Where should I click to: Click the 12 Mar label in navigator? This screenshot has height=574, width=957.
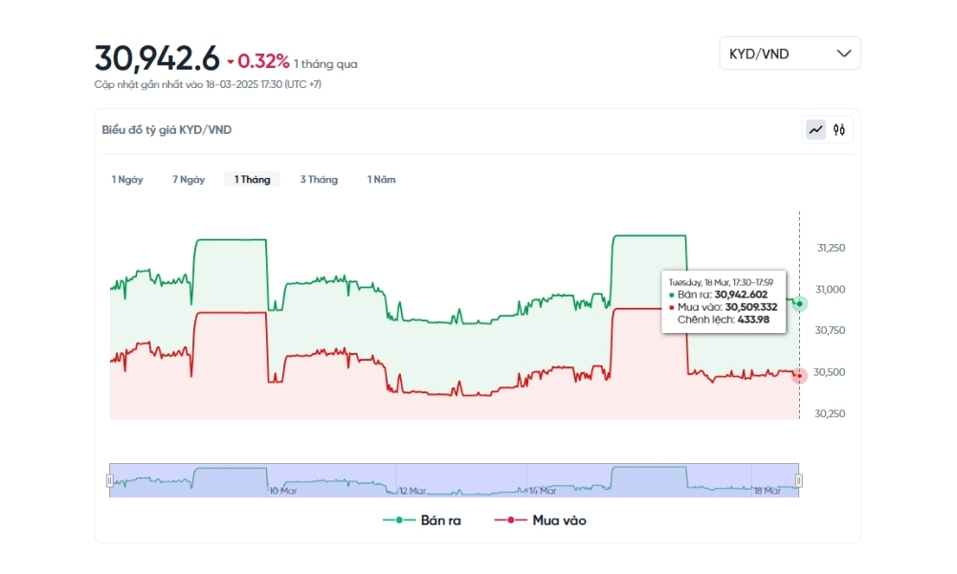pyautogui.click(x=412, y=491)
